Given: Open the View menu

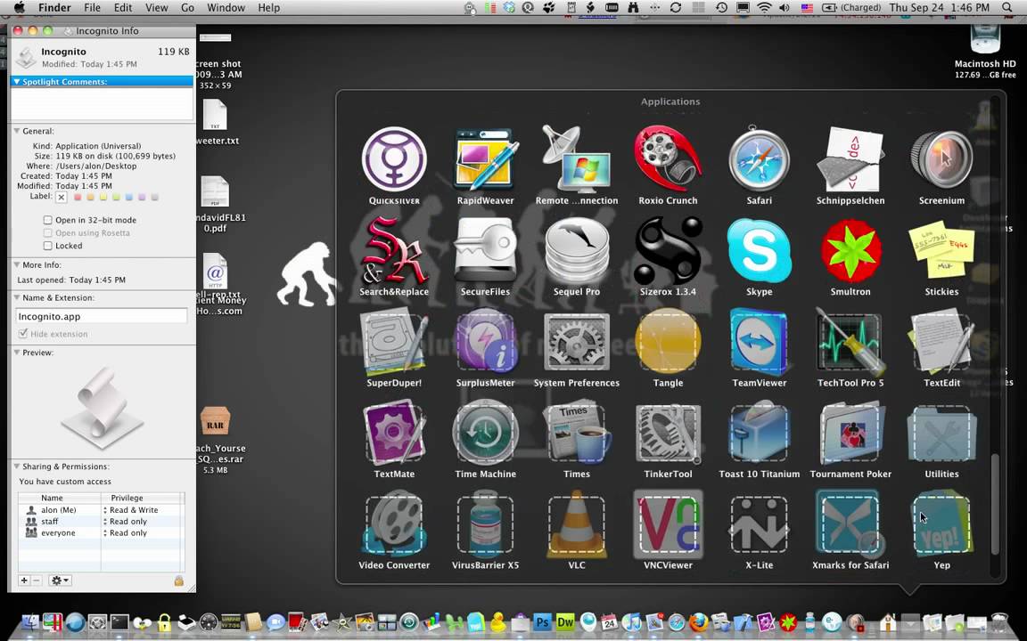Looking at the screenshot, I should click(x=157, y=8).
